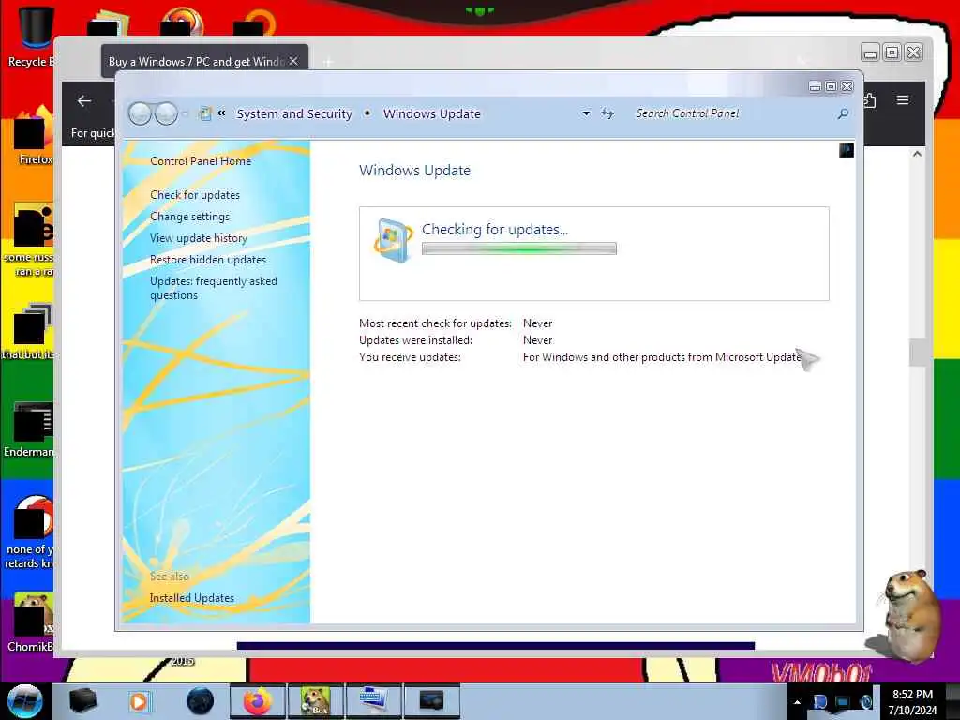960x720 pixels.
Task: Click the Firefox extensions icon
Action: pyautogui.click(x=869, y=99)
